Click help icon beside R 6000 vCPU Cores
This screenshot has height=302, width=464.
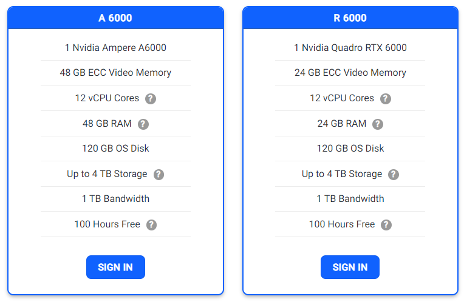click(386, 99)
